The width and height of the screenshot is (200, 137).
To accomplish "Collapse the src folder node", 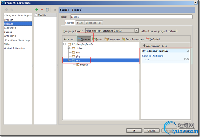I will [69, 60].
